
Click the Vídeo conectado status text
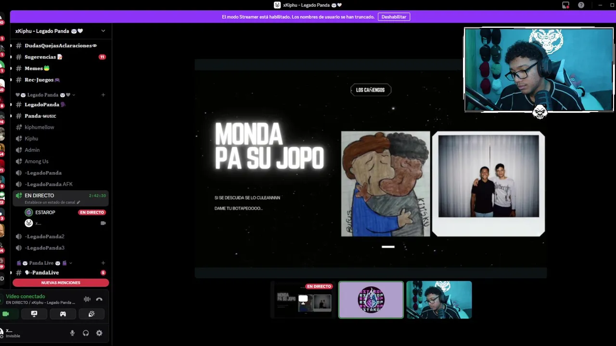coord(26,297)
